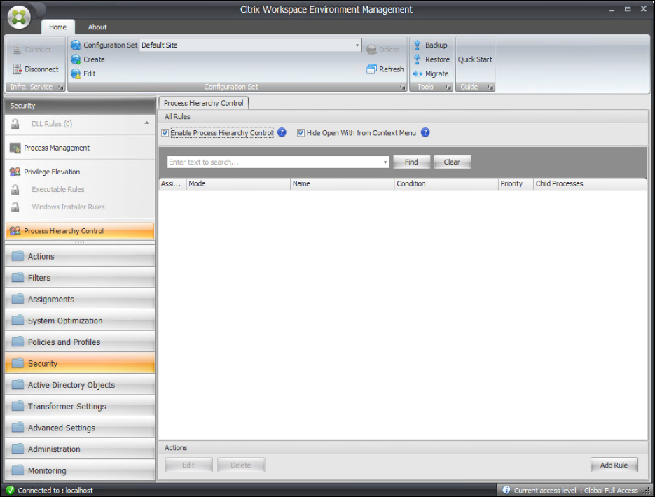Click help icon beside Hide Open With option
The height and width of the screenshot is (497, 655).
[x=425, y=132]
